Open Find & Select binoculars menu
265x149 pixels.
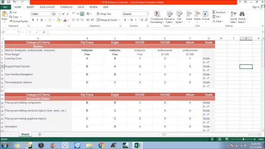click(x=242, y=17)
